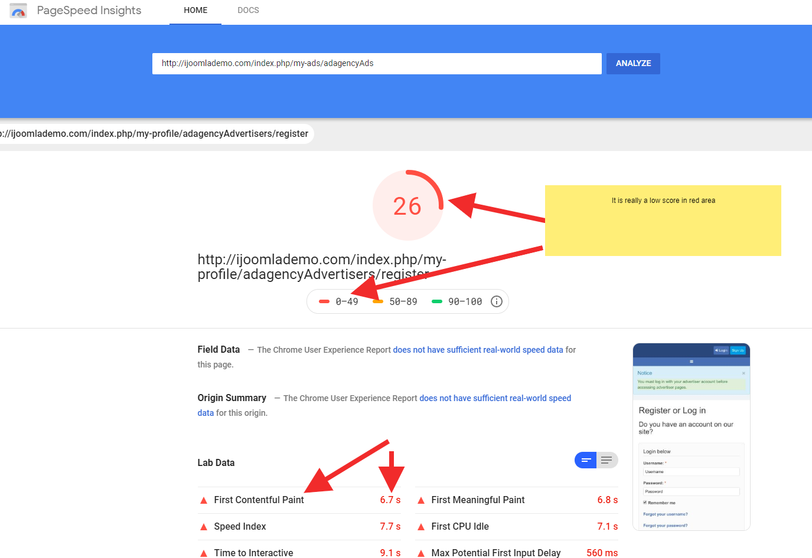
Task: Click the 7.7 s Speed Index value
Action: (x=390, y=527)
